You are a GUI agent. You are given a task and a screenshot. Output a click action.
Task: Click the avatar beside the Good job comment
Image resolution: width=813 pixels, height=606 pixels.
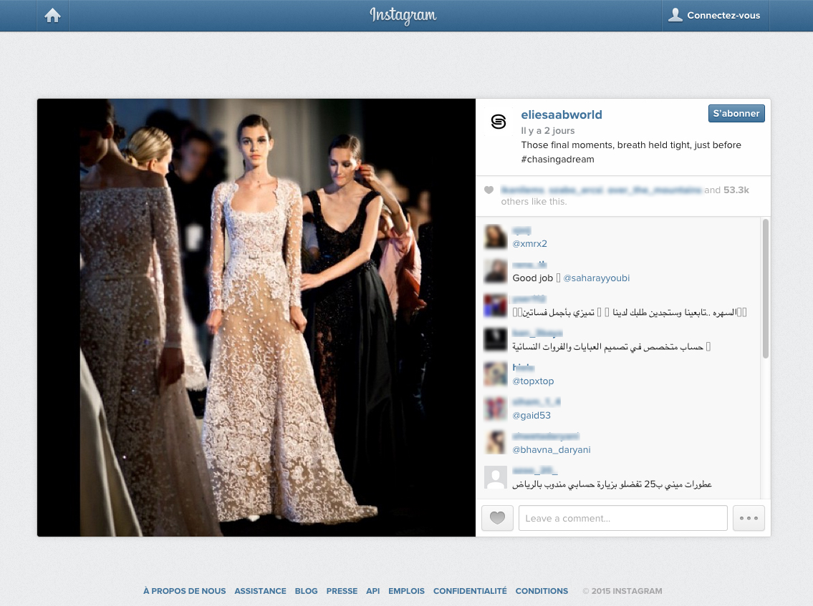tap(496, 271)
